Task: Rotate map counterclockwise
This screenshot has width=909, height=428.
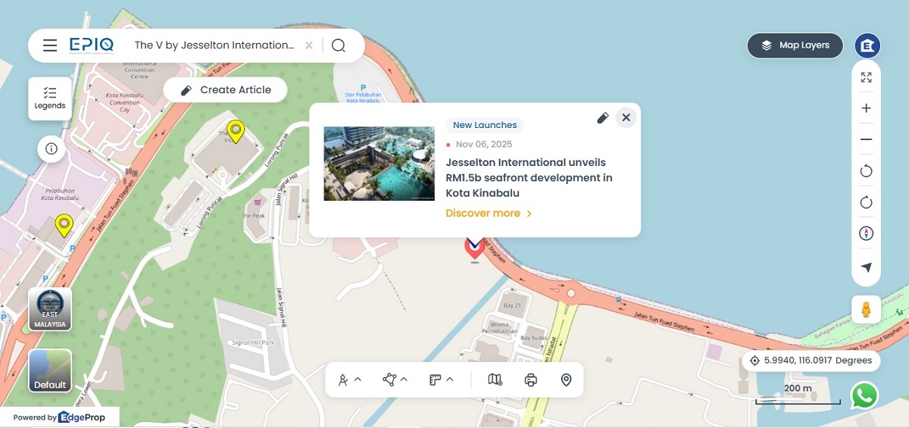Action: pos(867,171)
